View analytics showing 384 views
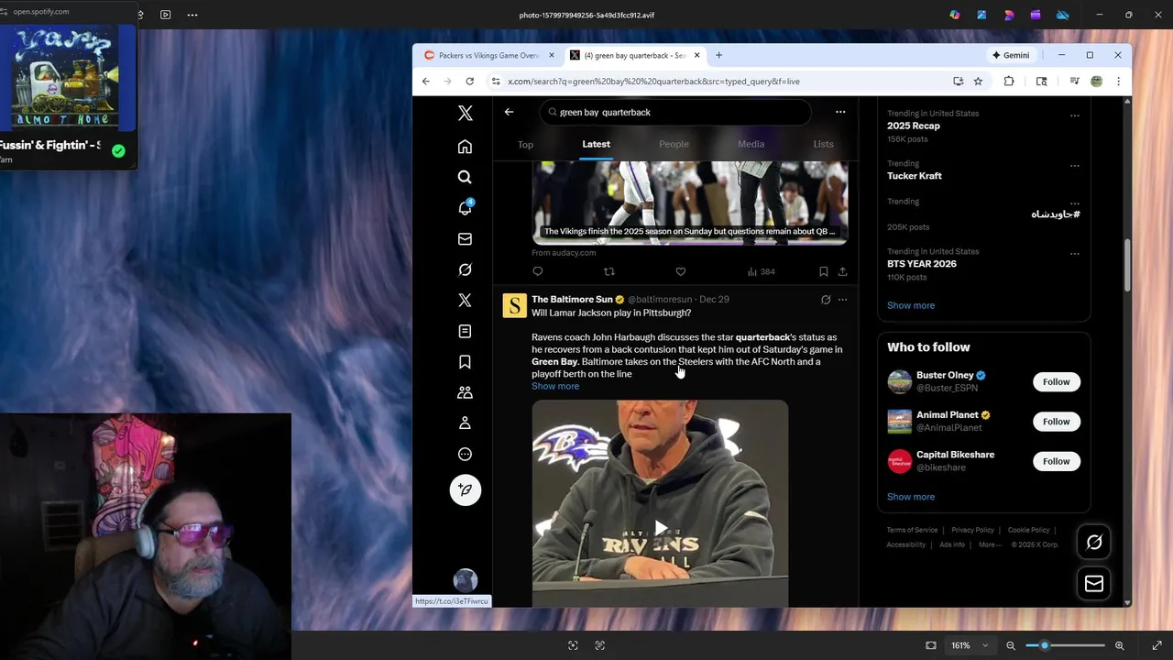The width and height of the screenshot is (1173, 660). click(762, 271)
